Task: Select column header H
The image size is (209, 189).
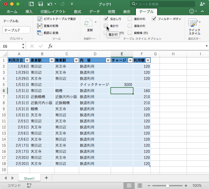Action: click(173, 54)
